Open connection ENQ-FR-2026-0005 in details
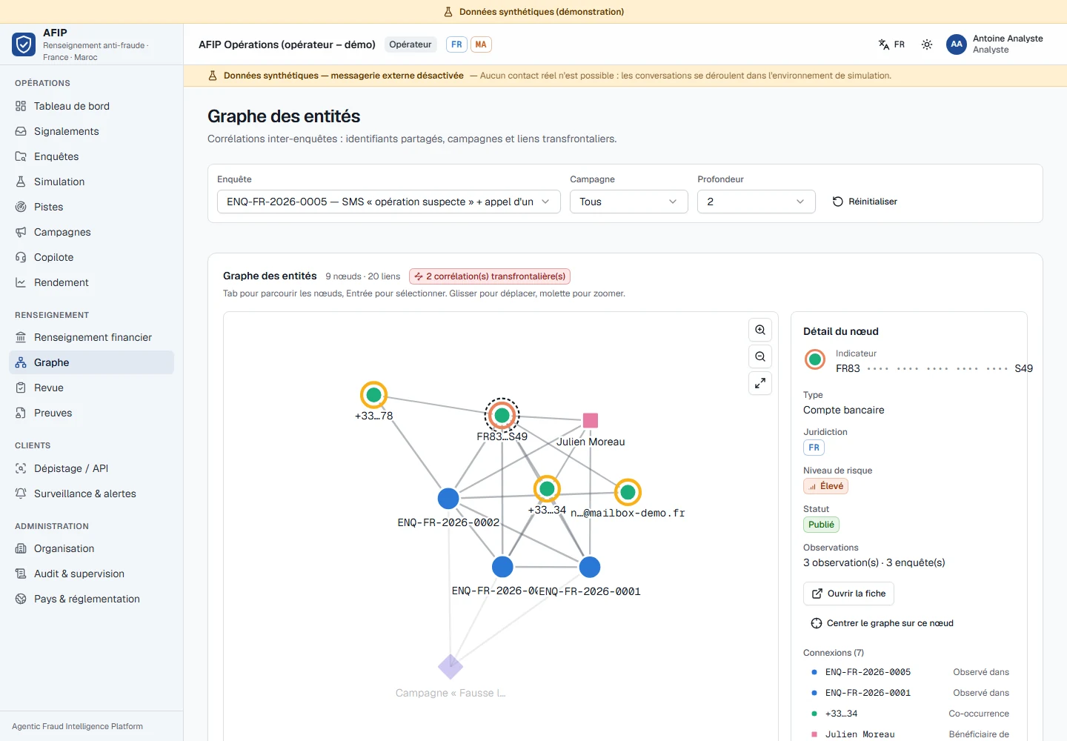Image resolution: width=1067 pixels, height=741 pixels. point(910,672)
